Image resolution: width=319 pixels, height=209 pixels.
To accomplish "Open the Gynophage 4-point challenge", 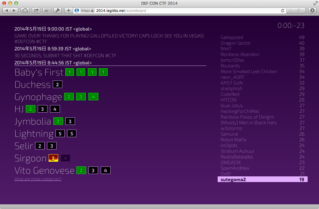I will point(93,97).
